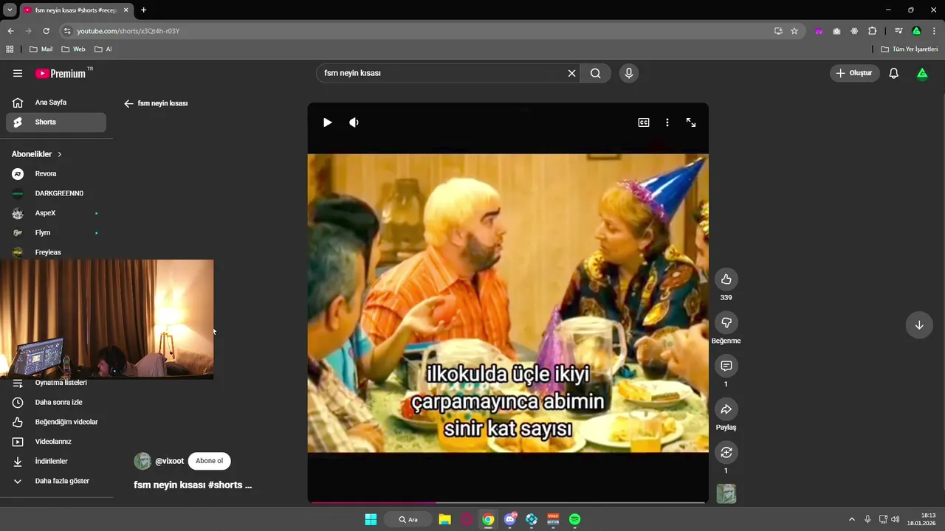
Task: Open the Windows Start menu
Action: click(x=371, y=519)
